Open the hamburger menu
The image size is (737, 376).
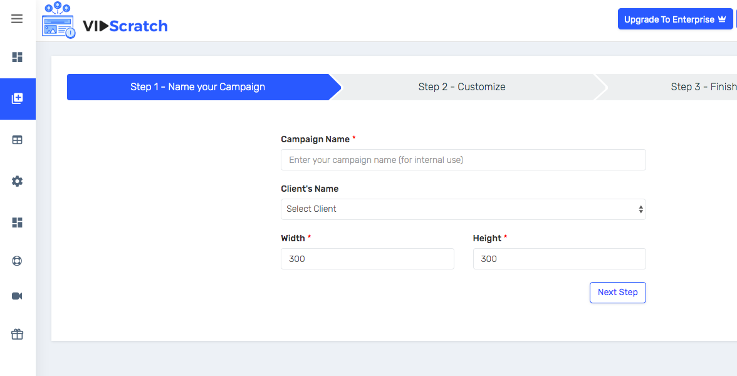click(17, 19)
